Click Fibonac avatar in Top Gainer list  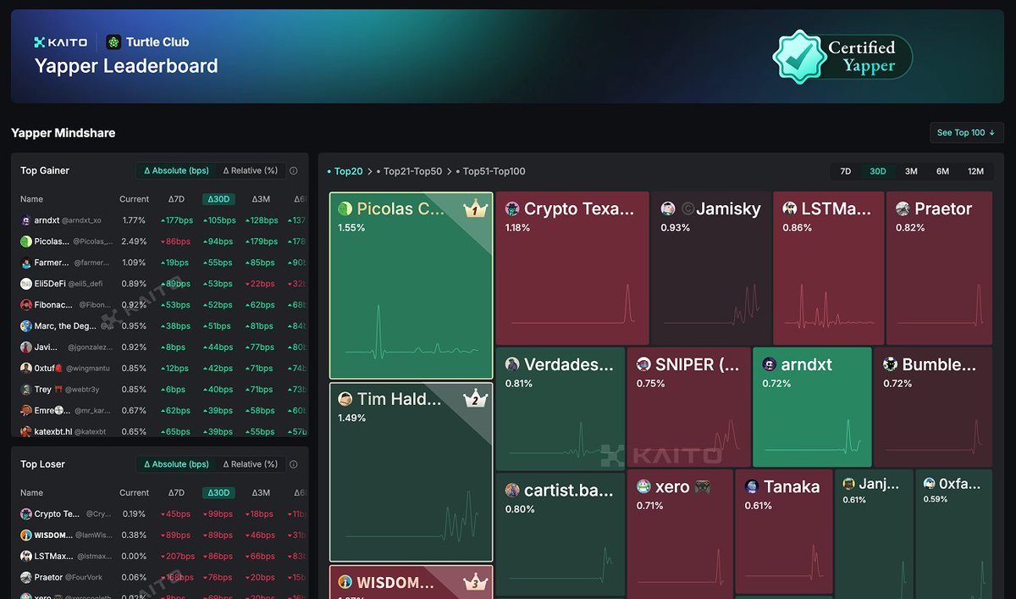point(26,305)
